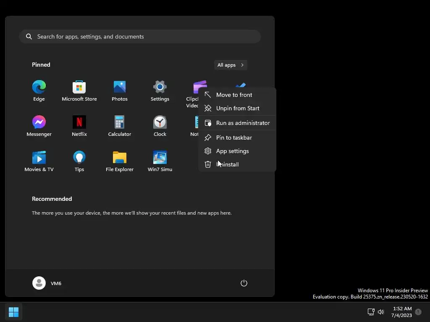Viewport: 430px width, 322px height.
Task: Choose Unpin from Start
Action: pyautogui.click(x=237, y=108)
